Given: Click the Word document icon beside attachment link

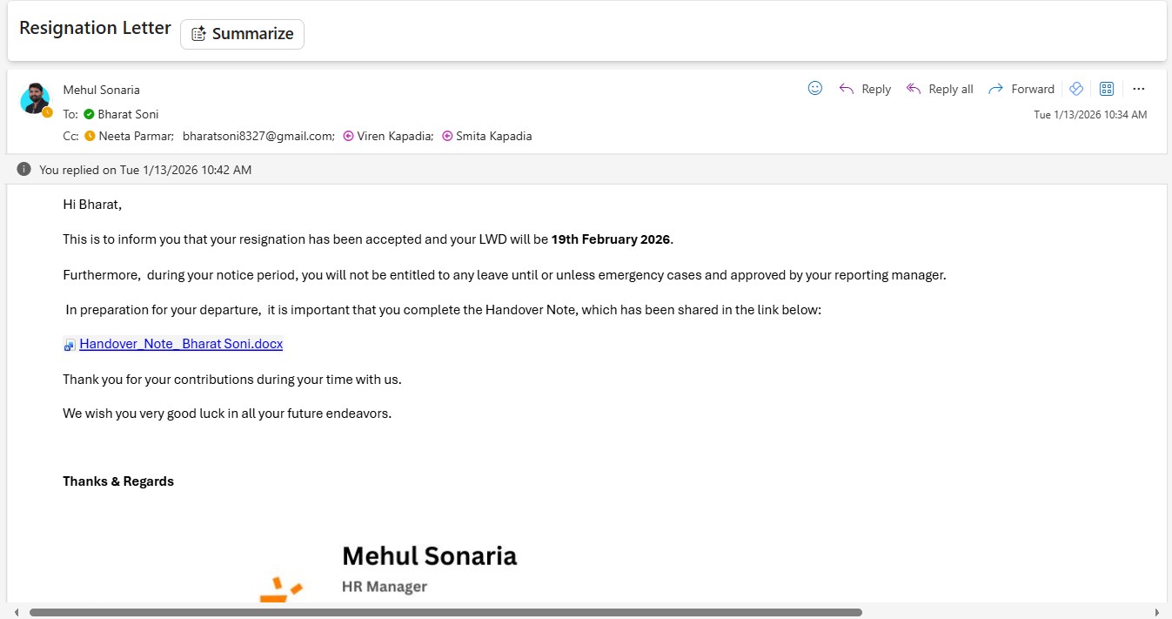Looking at the screenshot, I should [x=70, y=345].
